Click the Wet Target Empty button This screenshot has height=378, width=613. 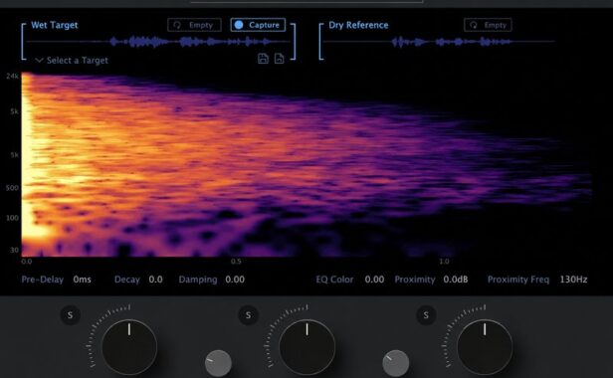194,25
